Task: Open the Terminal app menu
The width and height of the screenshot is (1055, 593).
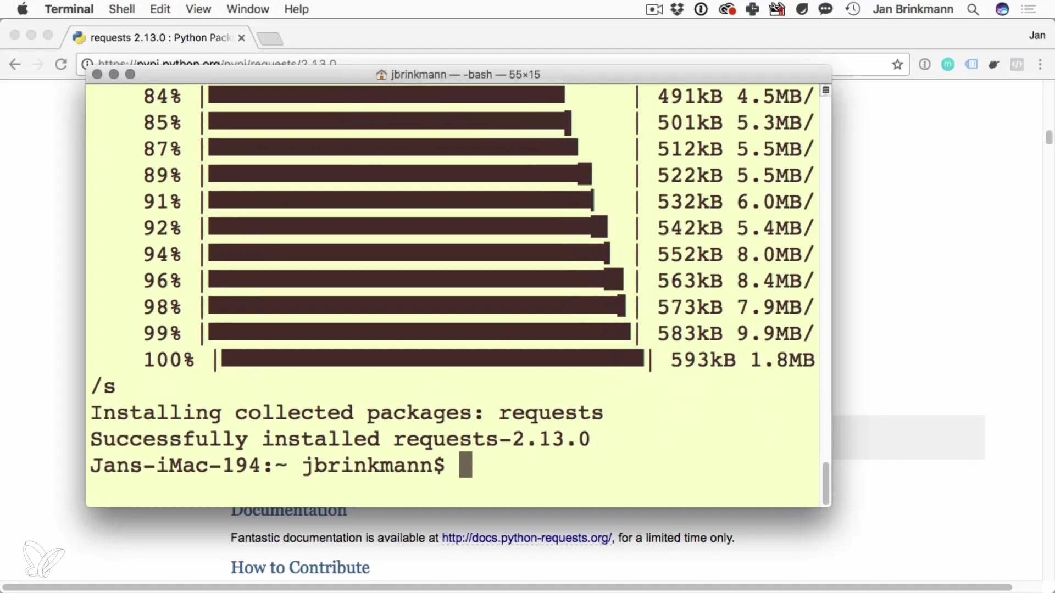Action: [69, 9]
